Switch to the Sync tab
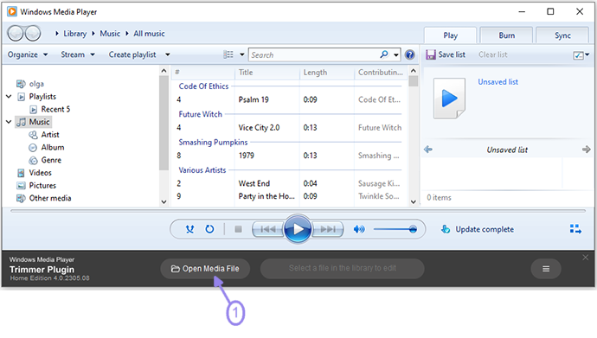The width and height of the screenshot is (597, 338). 562,35
